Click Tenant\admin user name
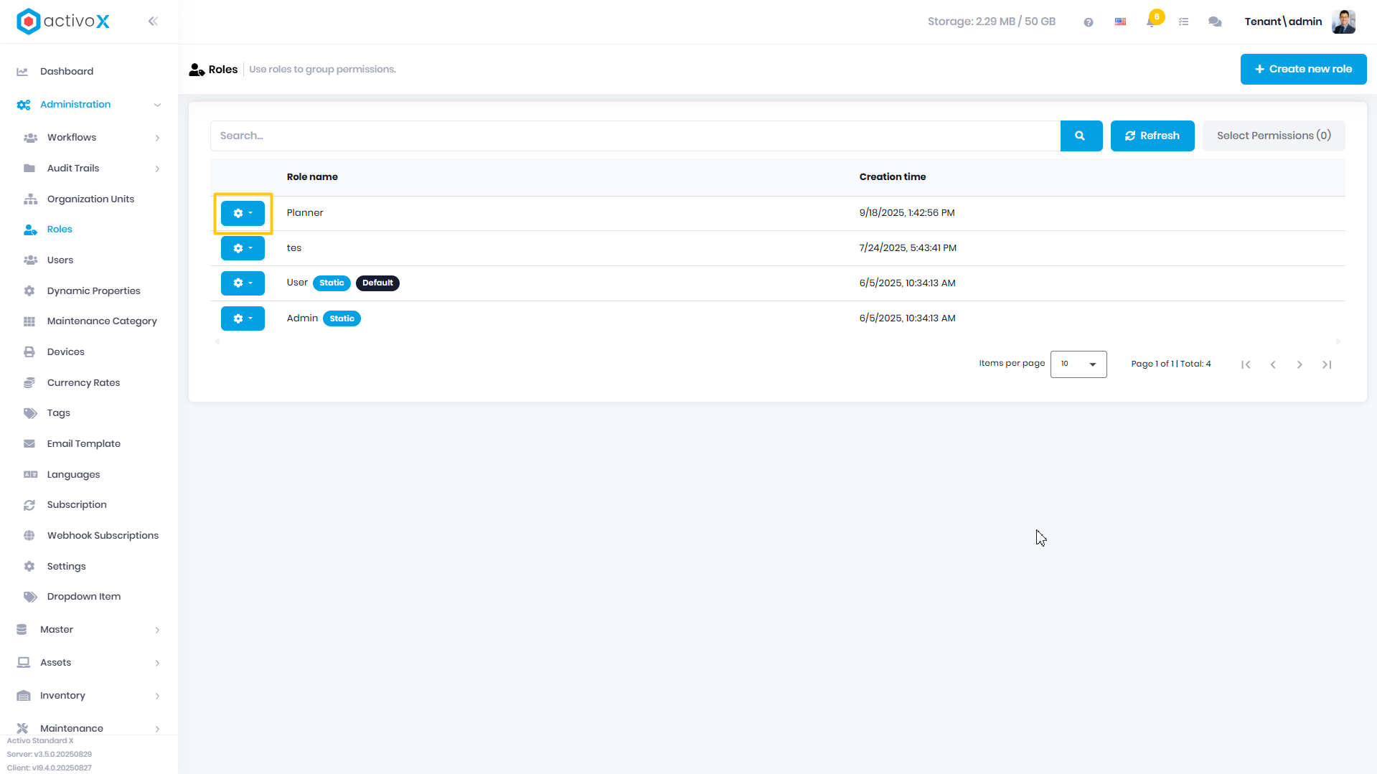The width and height of the screenshot is (1377, 774). [1283, 22]
